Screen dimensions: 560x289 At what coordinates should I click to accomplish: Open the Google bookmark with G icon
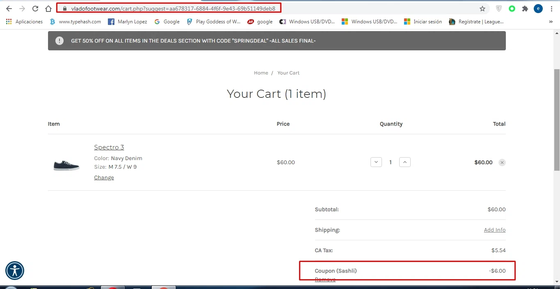pyautogui.click(x=167, y=22)
